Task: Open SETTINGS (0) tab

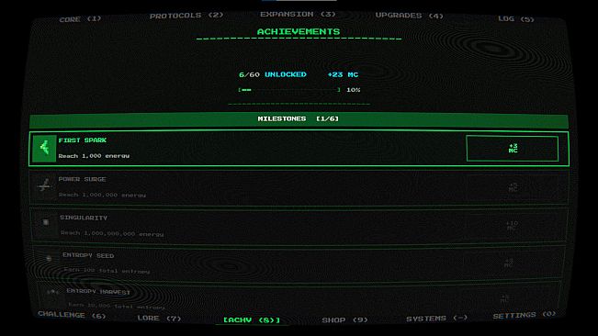Action: pyautogui.click(x=525, y=315)
